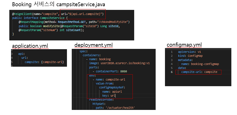Click the 'readinessProbe:' line
The height and width of the screenshot is (115, 237).
(x=101, y=100)
